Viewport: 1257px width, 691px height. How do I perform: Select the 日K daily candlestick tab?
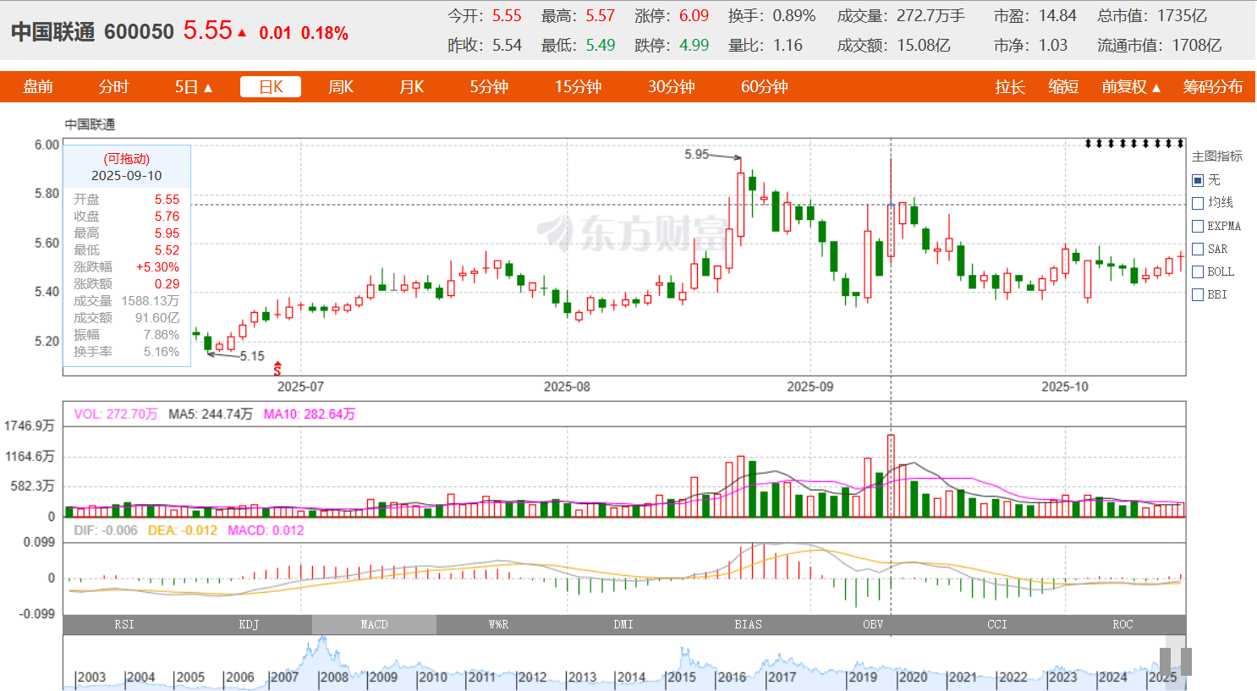[271, 87]
